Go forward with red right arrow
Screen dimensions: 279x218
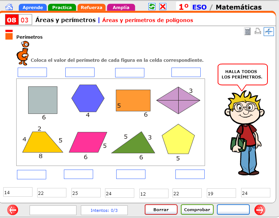[x=260, y=210]
